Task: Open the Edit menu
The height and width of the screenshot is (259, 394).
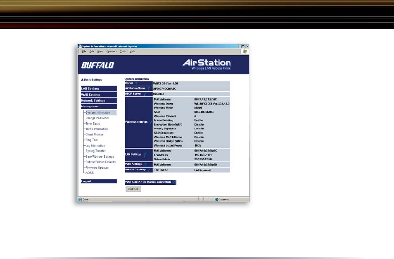Action: [x=92, y=51]
